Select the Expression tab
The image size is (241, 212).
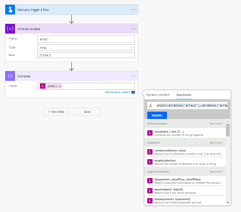pyautogui.click(x=184, y=95)
